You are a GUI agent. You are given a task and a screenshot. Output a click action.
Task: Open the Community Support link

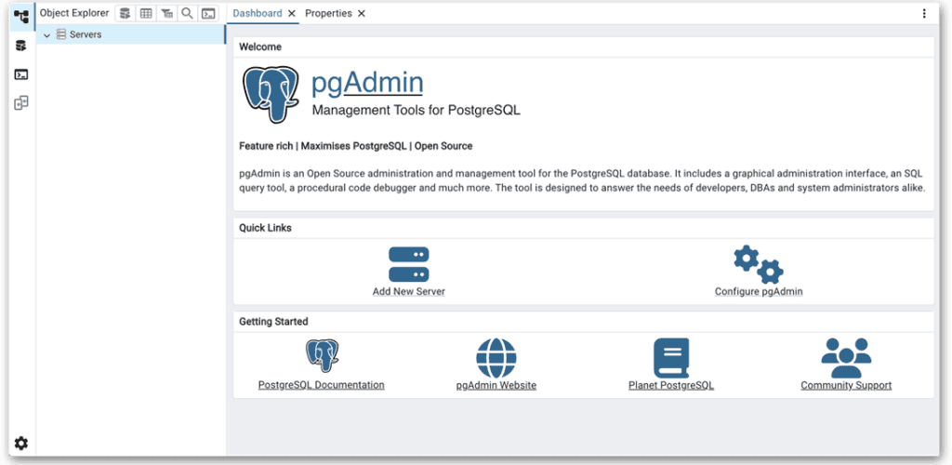pos(846,385)
